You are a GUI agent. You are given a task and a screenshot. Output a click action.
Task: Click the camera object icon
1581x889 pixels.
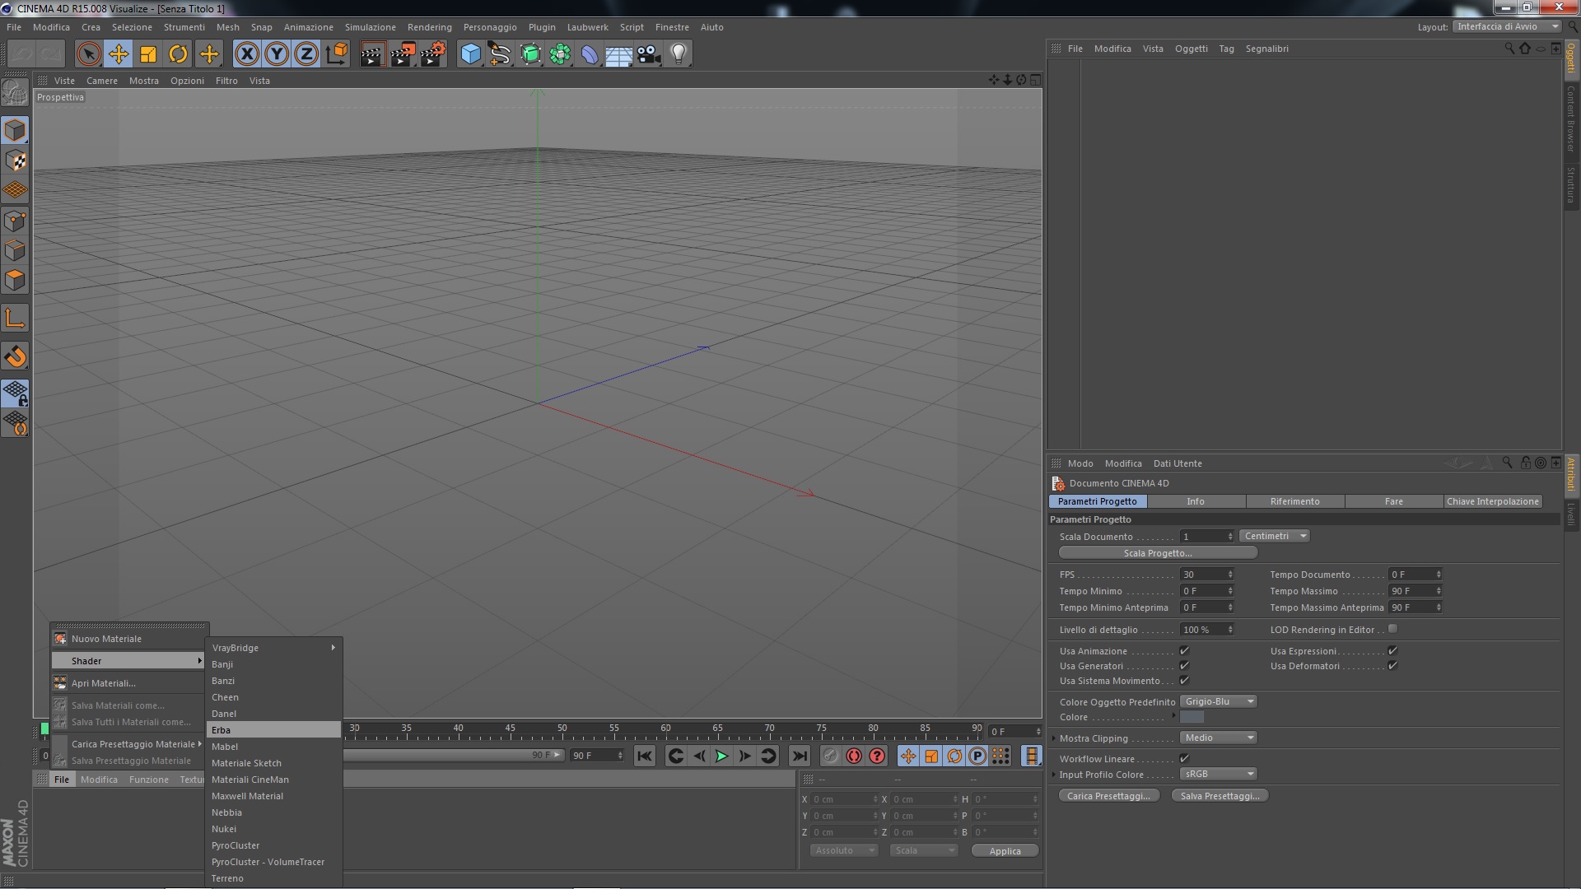(649, 54)
